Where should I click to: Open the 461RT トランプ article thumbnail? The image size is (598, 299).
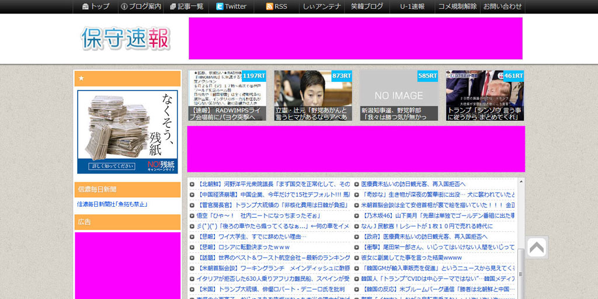pos(485,96)
